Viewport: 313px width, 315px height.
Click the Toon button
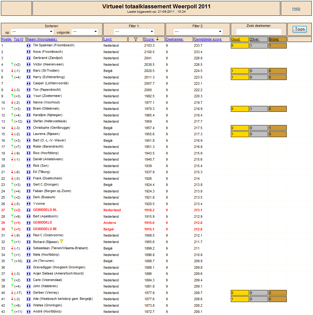(299, 29)
